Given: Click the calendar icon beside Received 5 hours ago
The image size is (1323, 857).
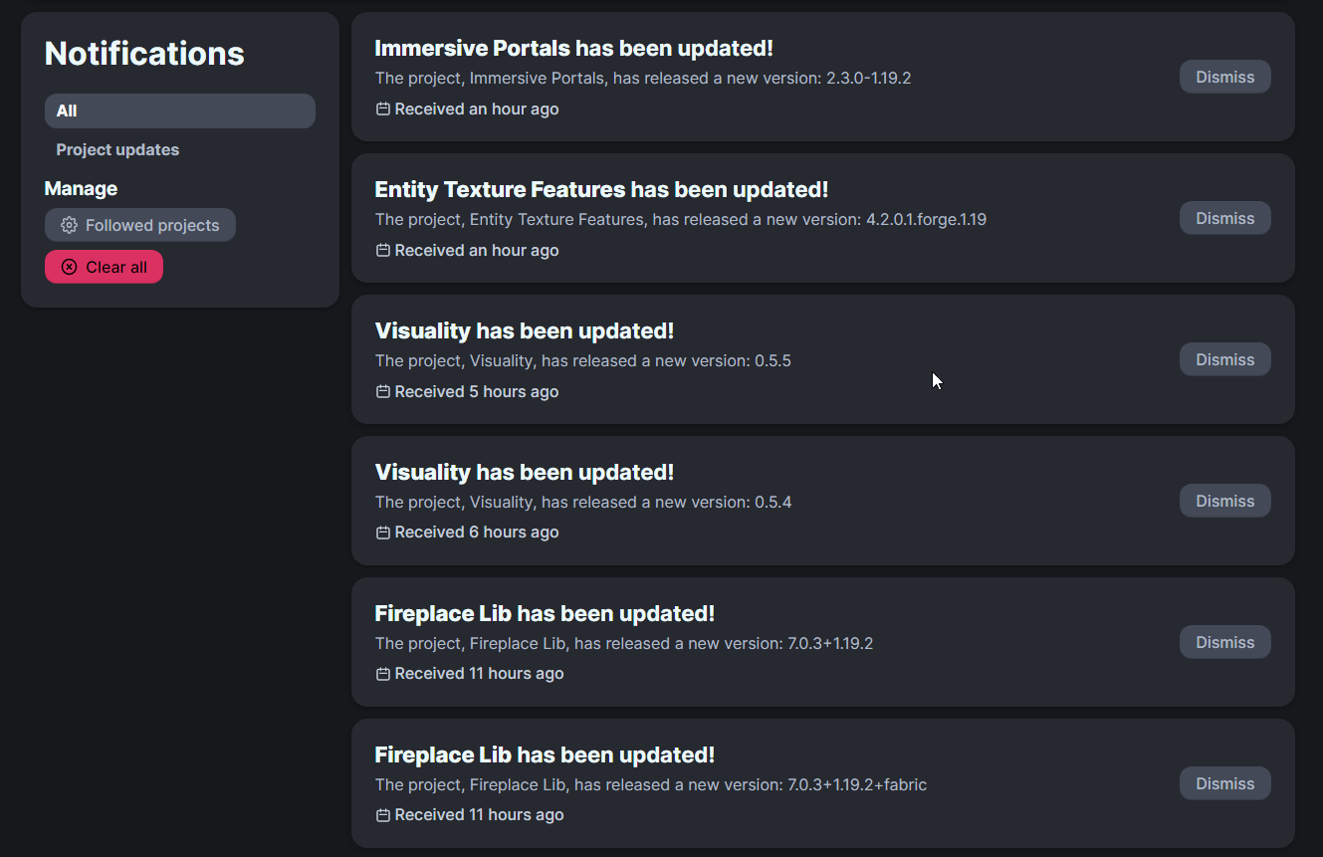Looking at the screenshot, I should pyautogui.click(x=383, y=391).
